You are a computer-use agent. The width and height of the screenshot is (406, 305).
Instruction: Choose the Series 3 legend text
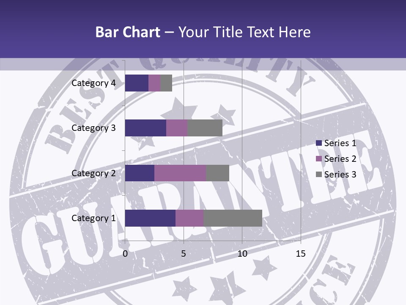[340, 175]
